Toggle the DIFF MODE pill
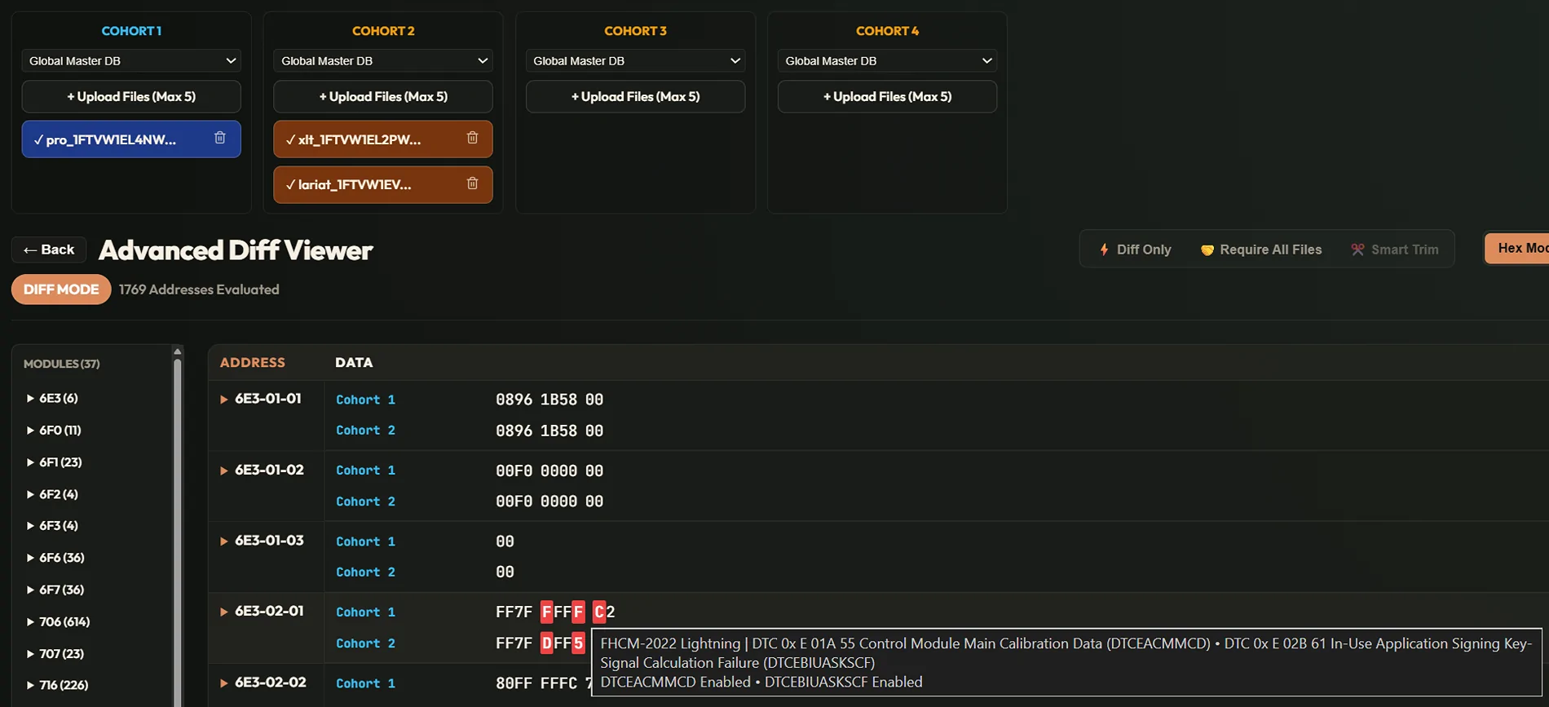 pyautogui.click(x=61, y=289)
